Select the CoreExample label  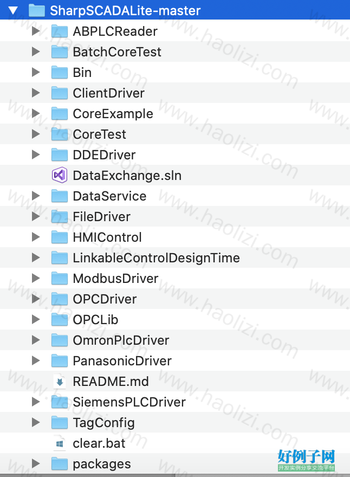[113, 114]
